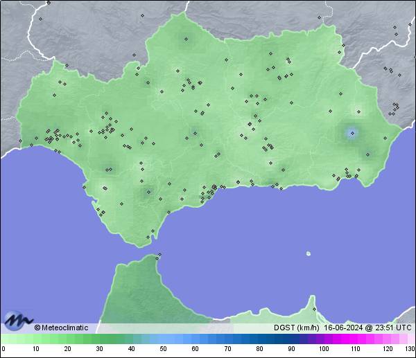Click the green Morocco landmass below the strait
Viewport: 416px width, 358px height.
coord(139,294)
